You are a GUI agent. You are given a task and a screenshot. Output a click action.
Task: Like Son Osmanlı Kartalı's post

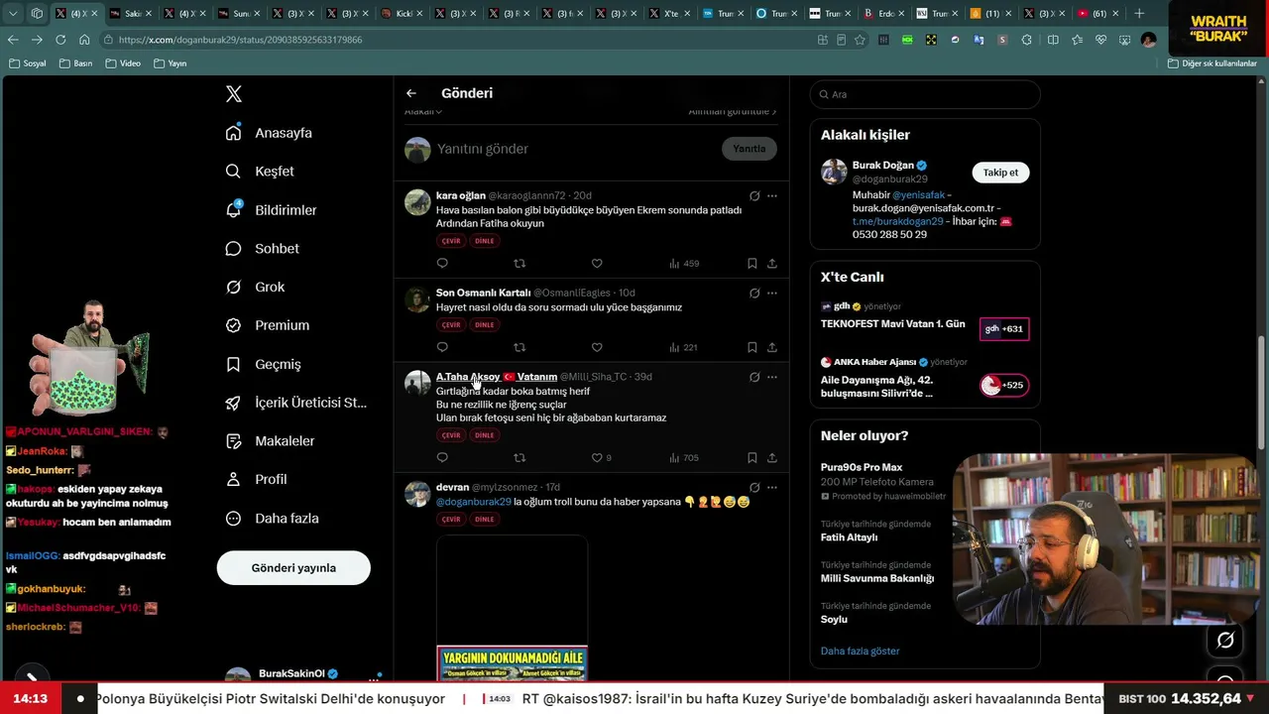[x=597, y=347]
